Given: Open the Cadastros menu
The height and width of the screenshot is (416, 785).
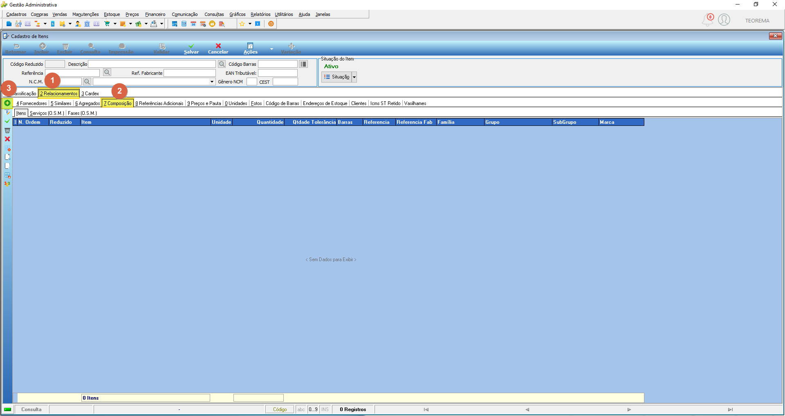Looking at the screenshot, I should [16, 14].
